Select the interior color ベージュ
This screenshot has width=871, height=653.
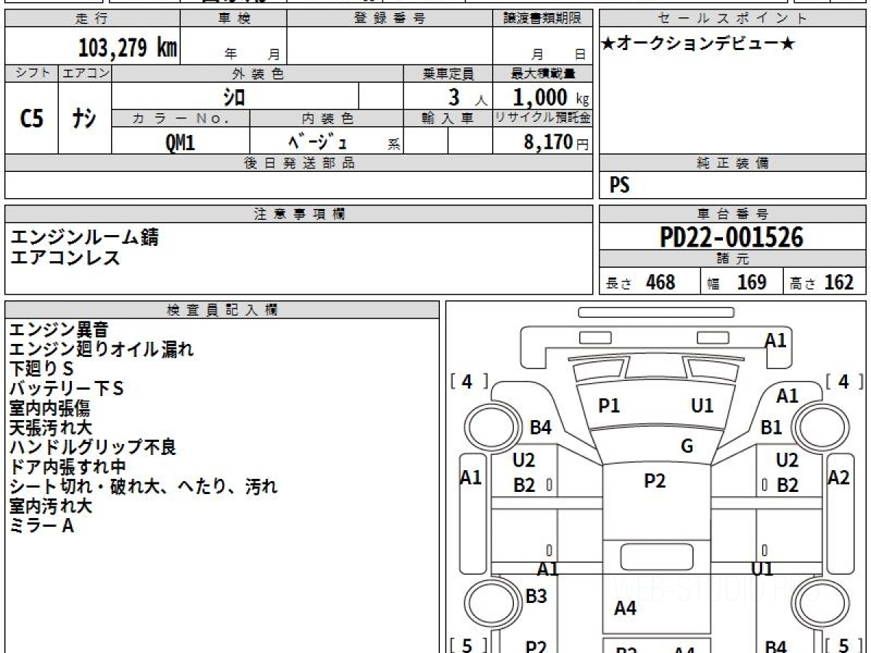tap(318, 141)
